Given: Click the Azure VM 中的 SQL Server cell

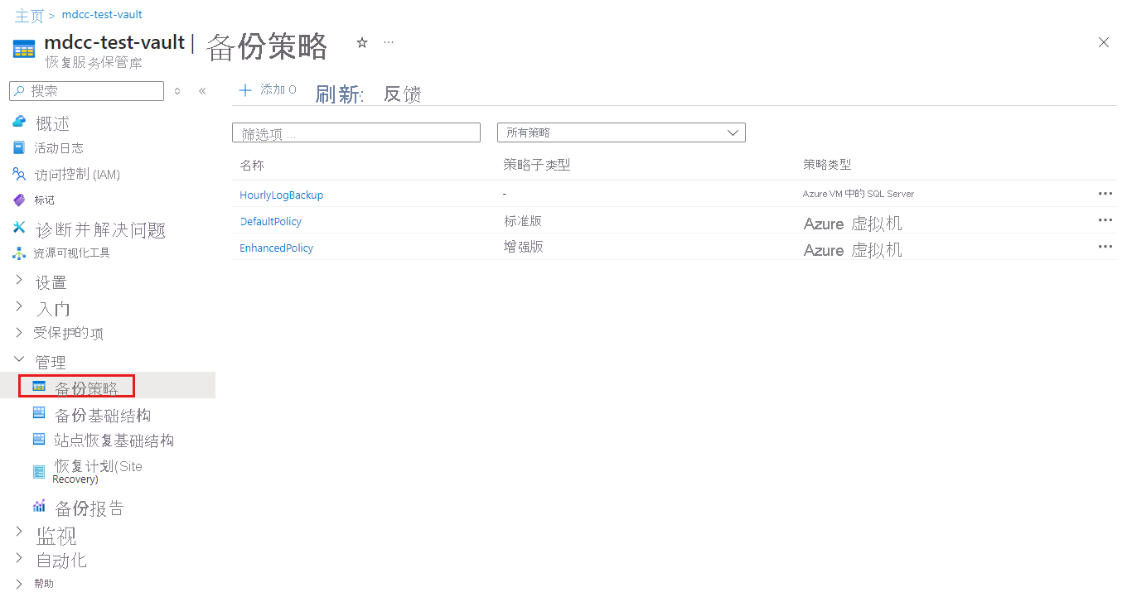Looking at the screenshot, I should click(859, 194).
